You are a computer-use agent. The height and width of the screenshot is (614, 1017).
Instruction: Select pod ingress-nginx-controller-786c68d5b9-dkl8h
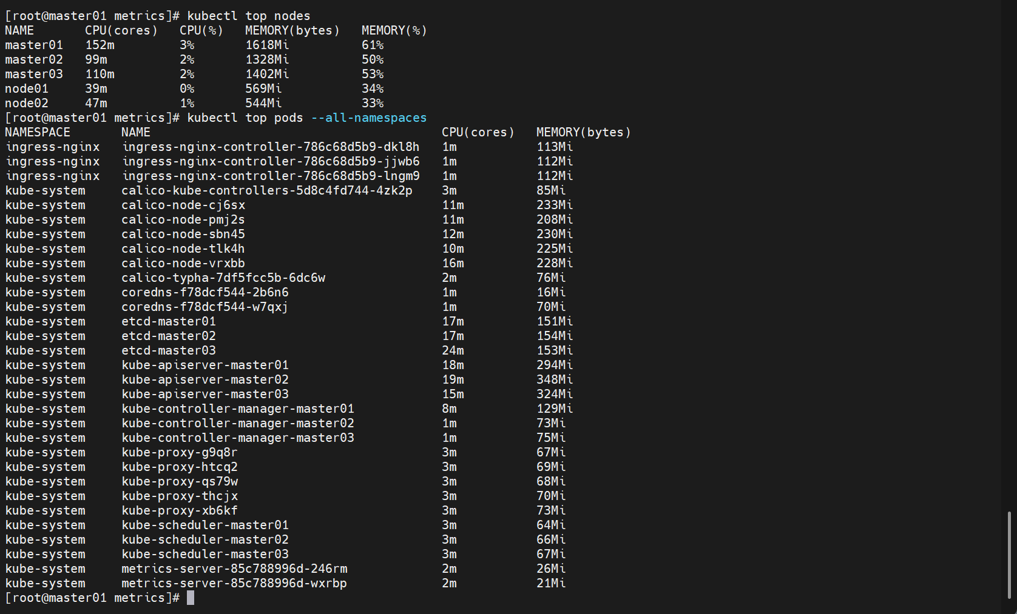point(271,147)
